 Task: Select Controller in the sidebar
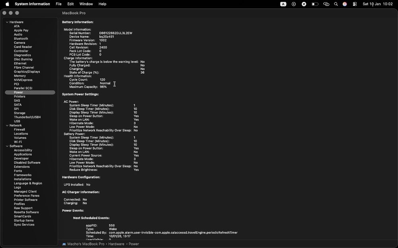[x=21, y=51]
